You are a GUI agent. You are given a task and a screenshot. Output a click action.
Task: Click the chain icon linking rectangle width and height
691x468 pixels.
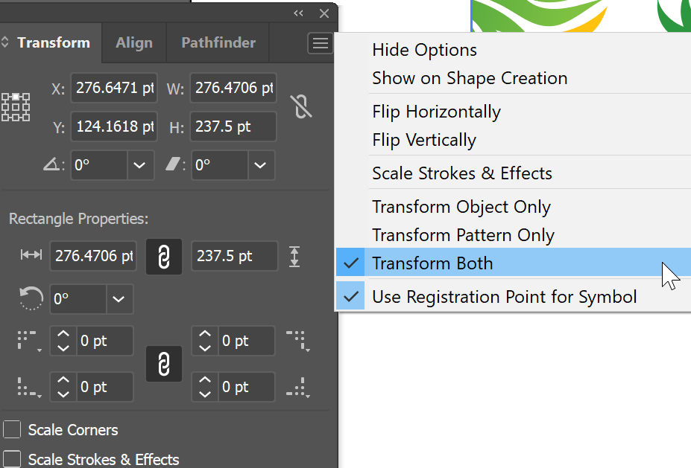(x=163, y=256)
